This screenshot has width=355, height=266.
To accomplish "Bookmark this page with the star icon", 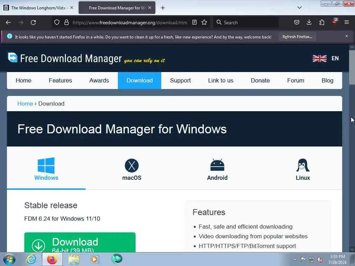I will coord(204,22).
